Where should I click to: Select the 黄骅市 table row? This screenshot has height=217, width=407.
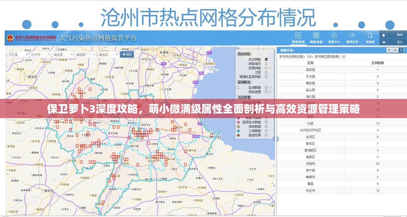click(341, 177)
